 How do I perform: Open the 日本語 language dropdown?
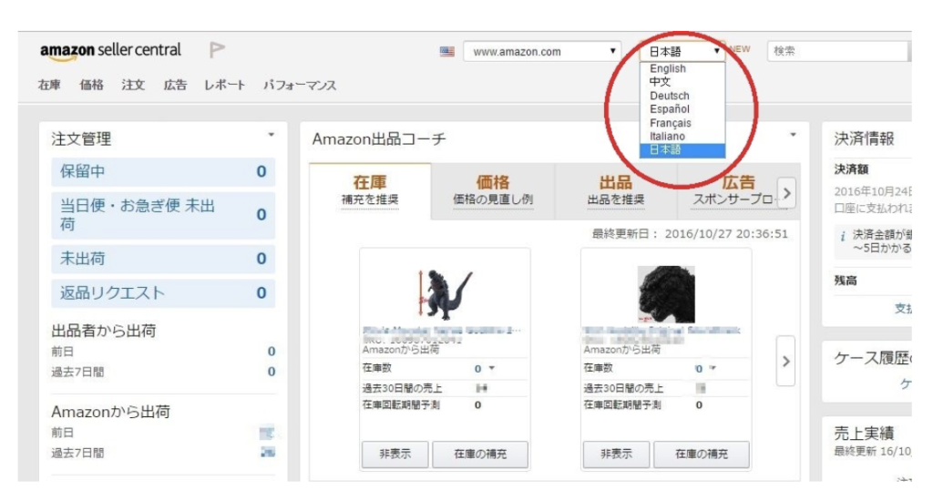click(x=682, y=52)
